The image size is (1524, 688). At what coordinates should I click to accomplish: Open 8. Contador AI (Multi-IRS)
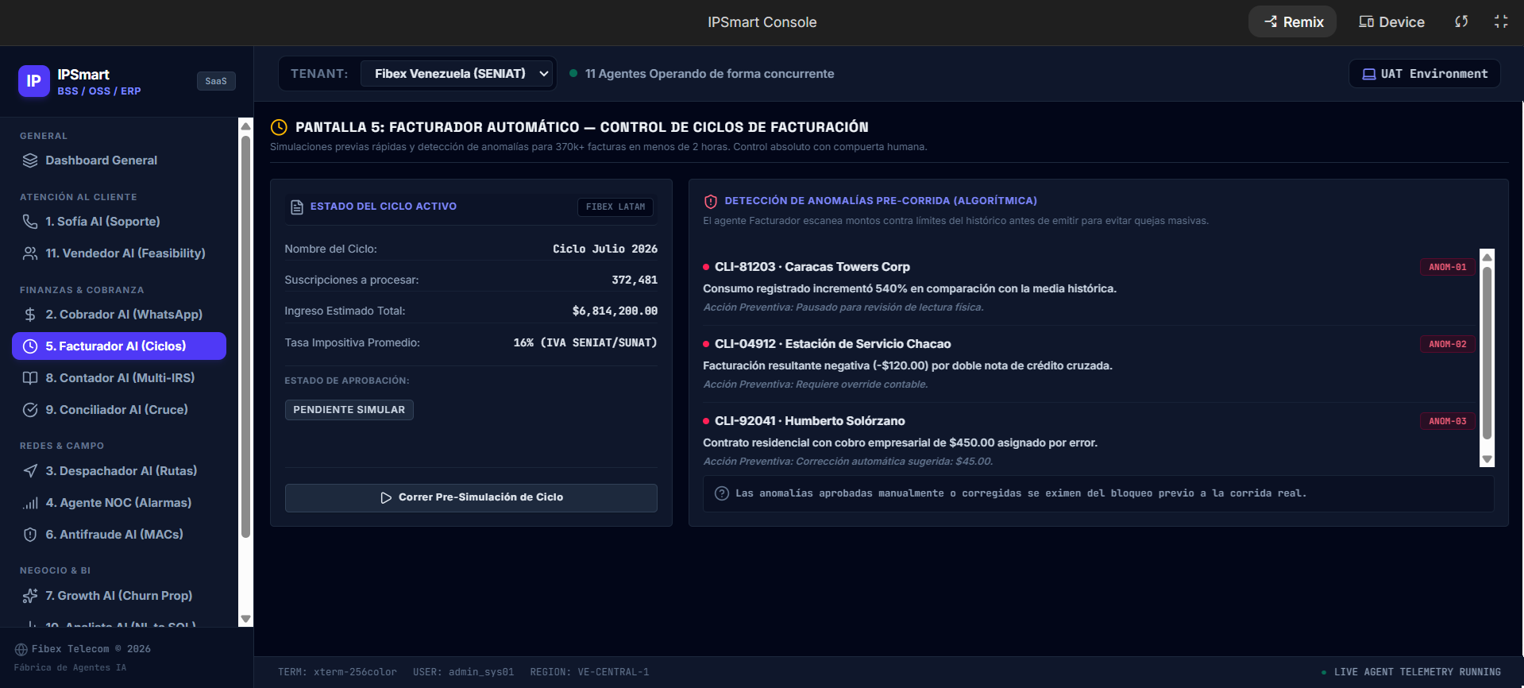119,378
